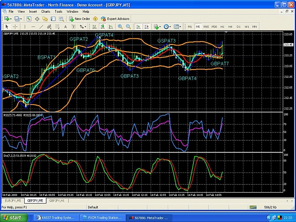Select the text 'A' drawing tool

point(65,27)
